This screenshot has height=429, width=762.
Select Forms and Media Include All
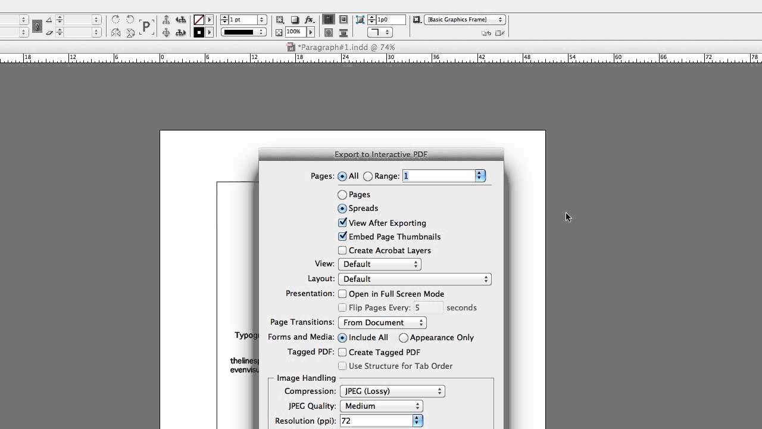[342, 337]
